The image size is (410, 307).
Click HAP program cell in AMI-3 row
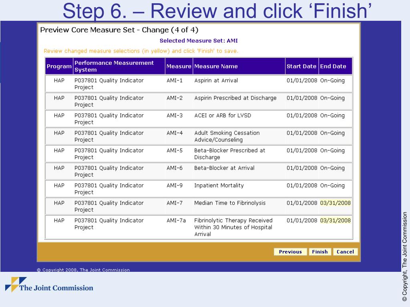[x=59, y=116]
